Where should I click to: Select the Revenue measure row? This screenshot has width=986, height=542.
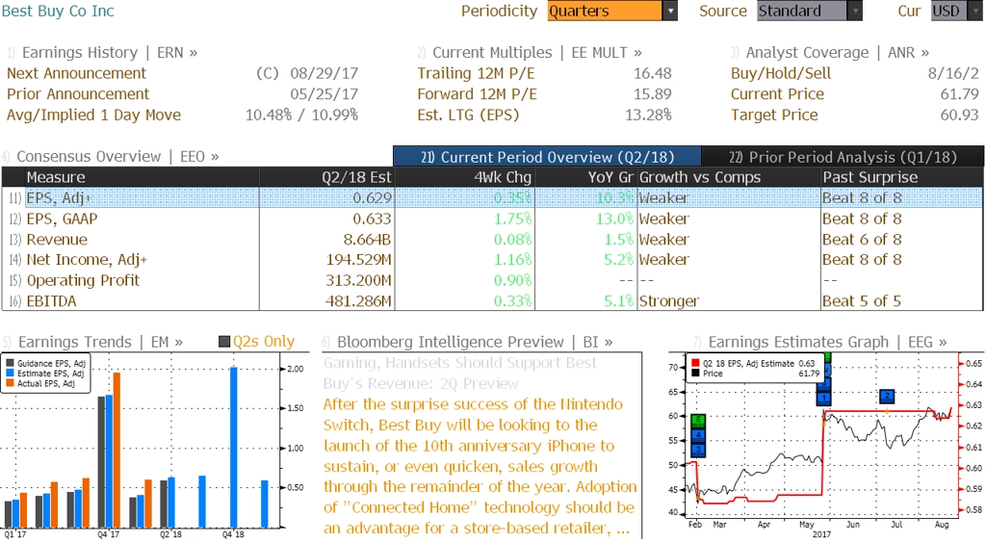pyautogui.click(x=492, y=240)
